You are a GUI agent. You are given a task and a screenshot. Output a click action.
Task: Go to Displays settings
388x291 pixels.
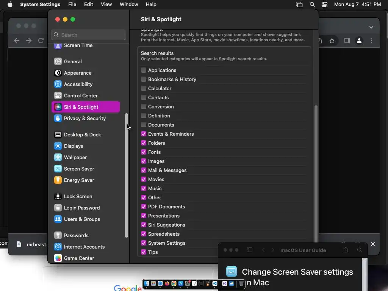[85, 146]
